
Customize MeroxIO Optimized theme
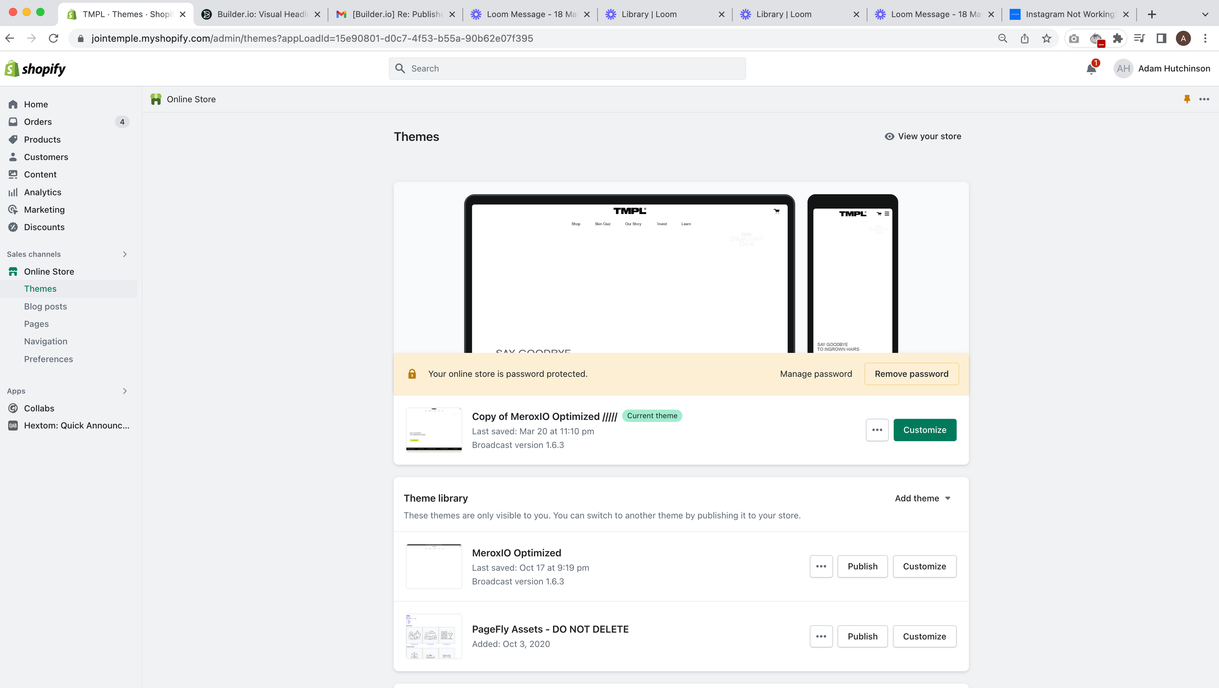pos(924,567)
